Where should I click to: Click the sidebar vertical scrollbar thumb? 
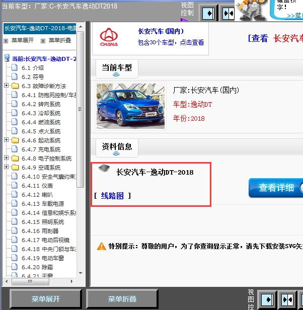click(x=81, y=109)
